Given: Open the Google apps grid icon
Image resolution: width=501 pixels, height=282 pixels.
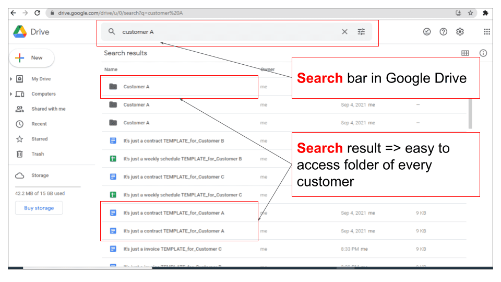Looking at the screenshot, I should coord(486,32).
